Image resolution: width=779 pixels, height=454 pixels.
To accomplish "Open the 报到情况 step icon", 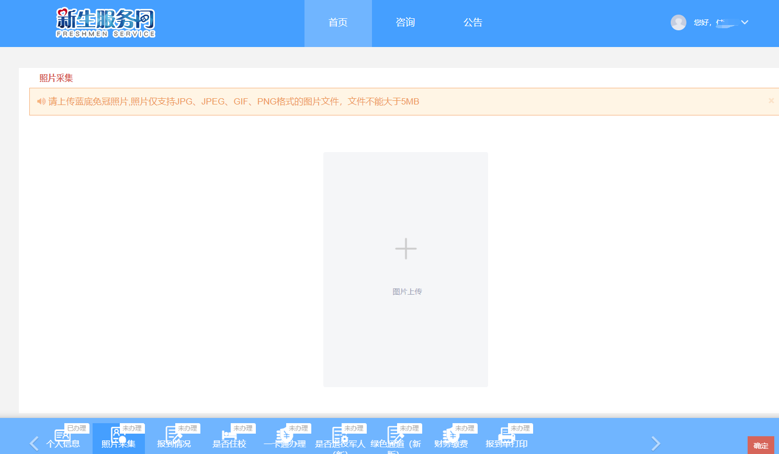I will click(174, 435).
